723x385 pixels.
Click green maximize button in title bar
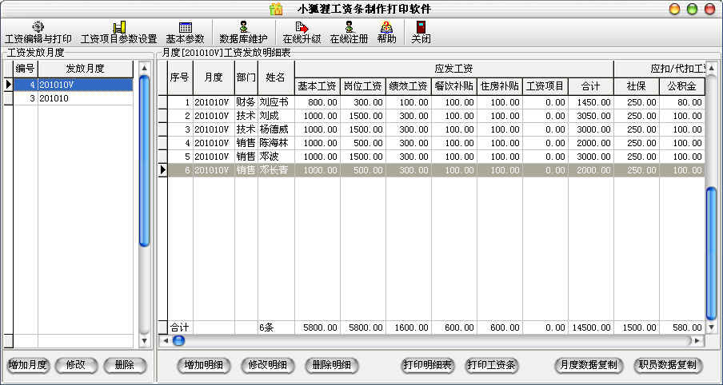click(x=692, y=9)
